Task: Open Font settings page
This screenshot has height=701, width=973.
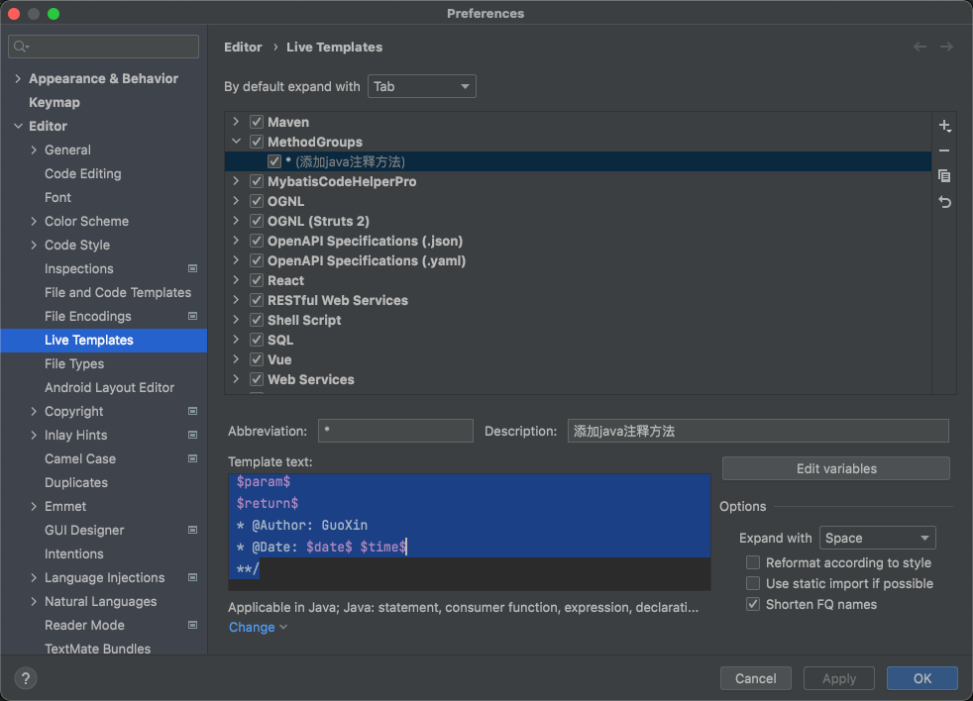Action: tap(57, 197)
